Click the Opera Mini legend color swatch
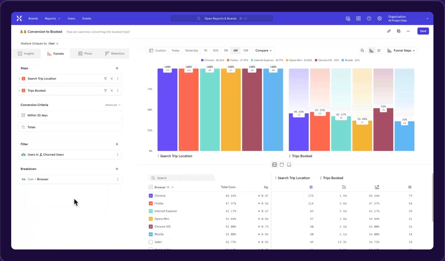Viewport: 445px width, 261px height. 287,60
